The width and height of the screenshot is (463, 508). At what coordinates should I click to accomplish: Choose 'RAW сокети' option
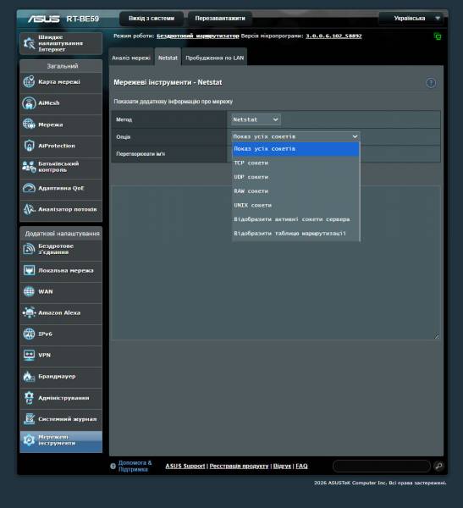point(295,191)
